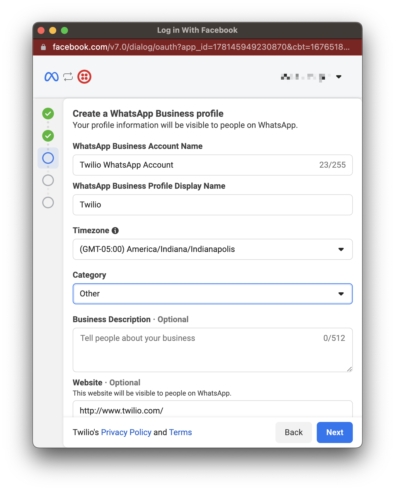Click the 0/512 character counter
The height and width of the screenshot is (491, 395).
coord(334,338)
